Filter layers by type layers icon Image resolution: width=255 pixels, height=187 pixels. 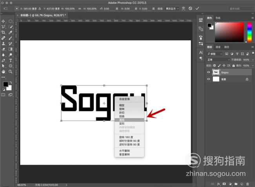(237, 54)
